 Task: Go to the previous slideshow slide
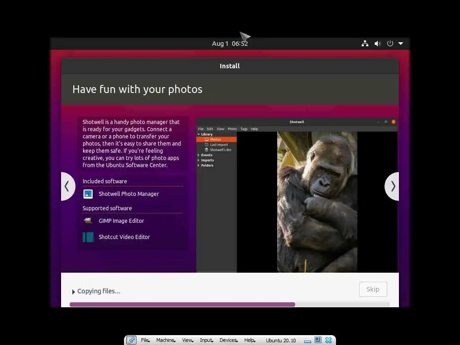[68, 186]
